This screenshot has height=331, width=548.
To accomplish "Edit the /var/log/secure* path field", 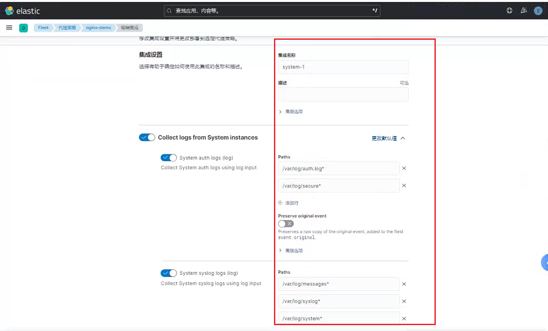I will (x=339, y=186).
